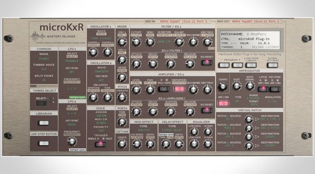Open MIDI IN port selector
This screenshot has width=315, height=174.
click(184, 21)
